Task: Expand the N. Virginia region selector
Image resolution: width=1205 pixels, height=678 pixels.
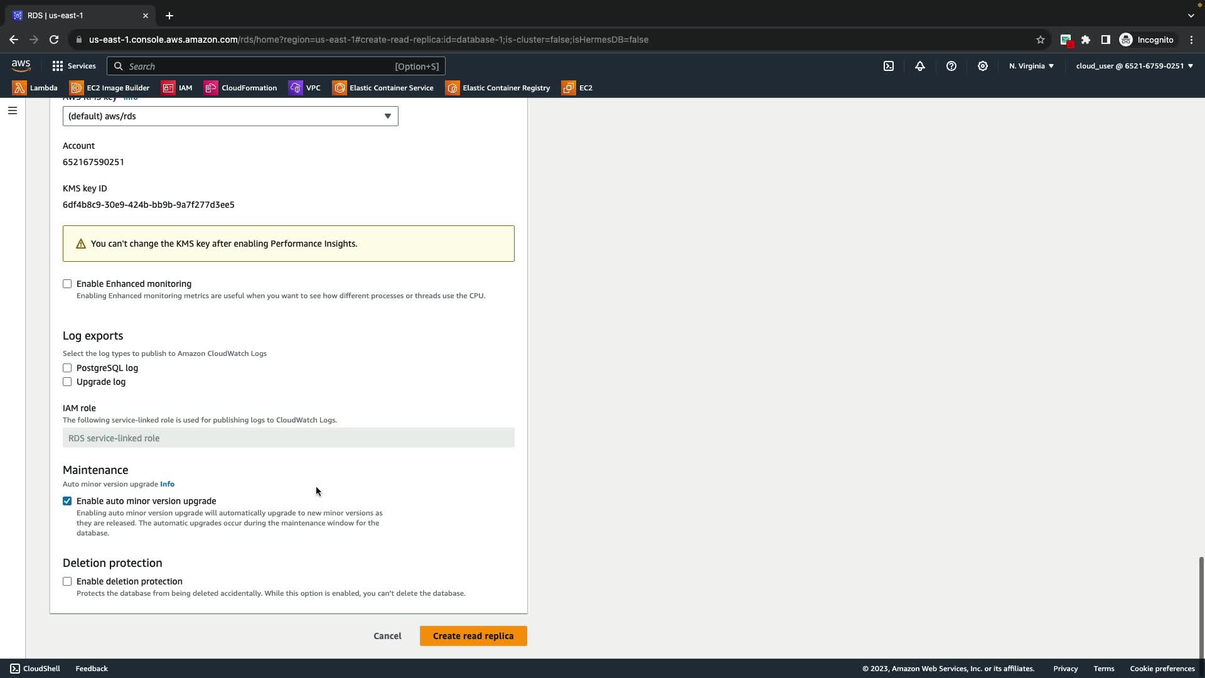Action: [1031, 66]
